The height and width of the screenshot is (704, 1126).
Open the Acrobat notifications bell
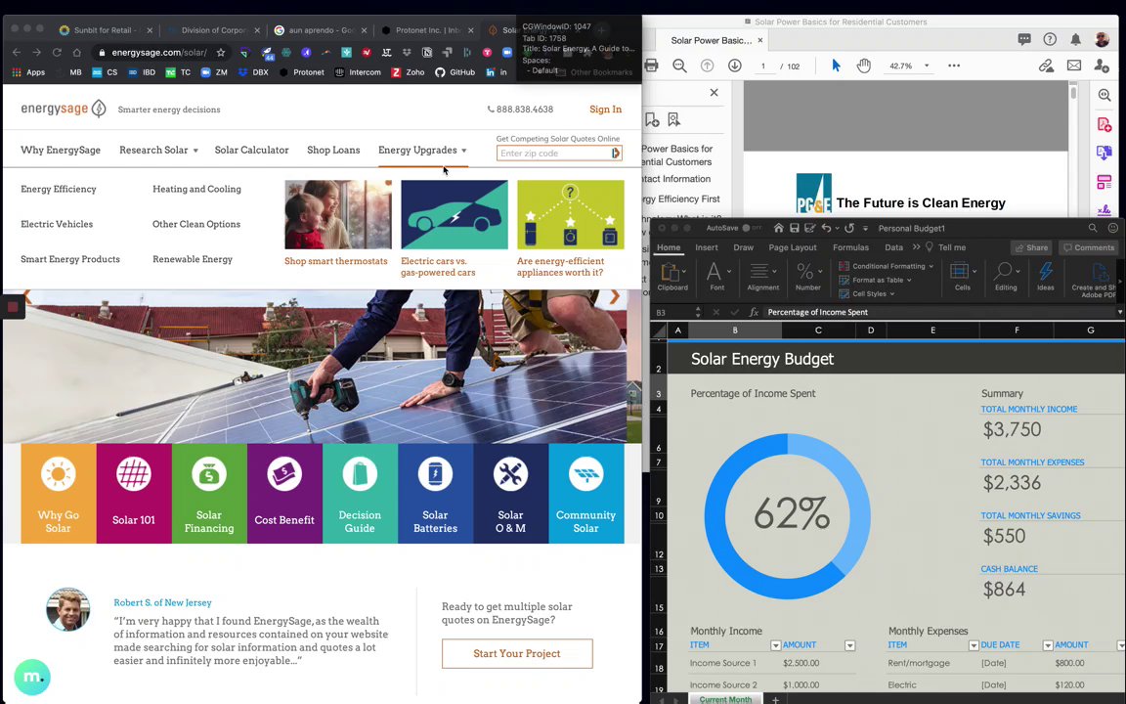[x=1075, y=39]
